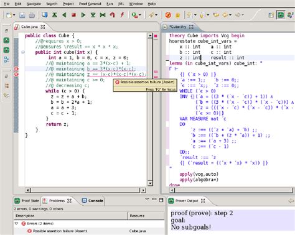This screenshot has height=235, width=295.
Task: Click the red square stop icon
Action: click(73, 15)
